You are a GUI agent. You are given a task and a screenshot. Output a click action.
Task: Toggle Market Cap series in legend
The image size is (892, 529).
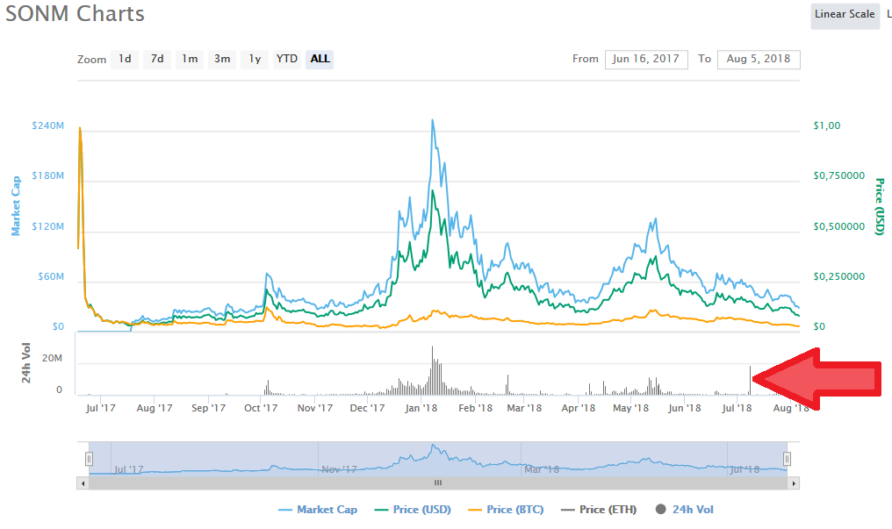point(318,510)
